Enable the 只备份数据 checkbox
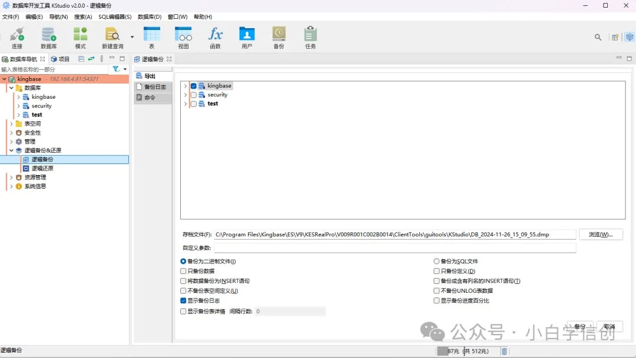This screenshot has height=358, width=636. [183, 271]
